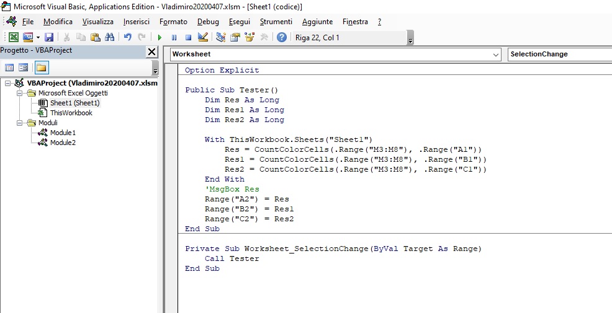Collapse the Moduli folder
Image resolution: width=612 pixels, height=313 pixels.
click(19, 123)
